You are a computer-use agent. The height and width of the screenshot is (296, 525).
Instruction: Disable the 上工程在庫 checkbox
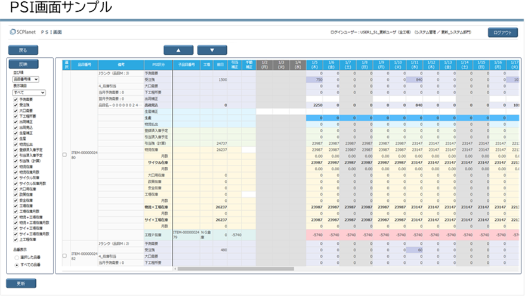[x=15, y=239]
